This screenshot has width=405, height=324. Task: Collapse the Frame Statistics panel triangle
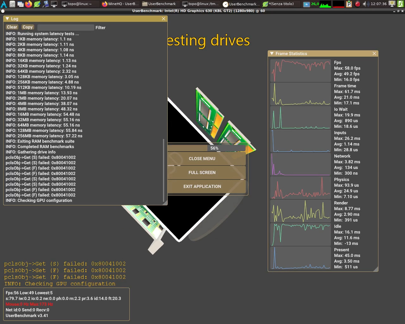click(272, 53)
